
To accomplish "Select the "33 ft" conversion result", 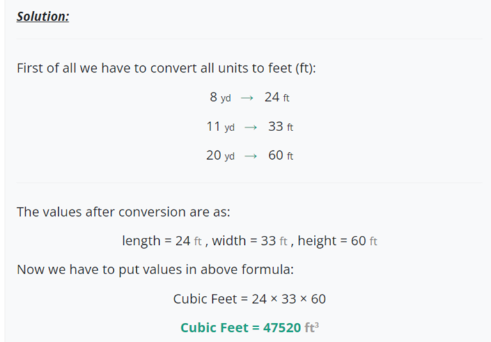I will [x=281, y=127].
